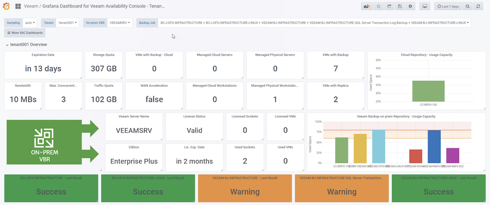The image size is (490, 205).
Task: Click the green CC-REPO-100 bar in Cloud Repository chart
Action: coord(428,91)
